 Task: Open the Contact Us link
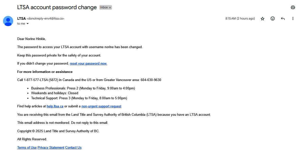pos(73,148)
